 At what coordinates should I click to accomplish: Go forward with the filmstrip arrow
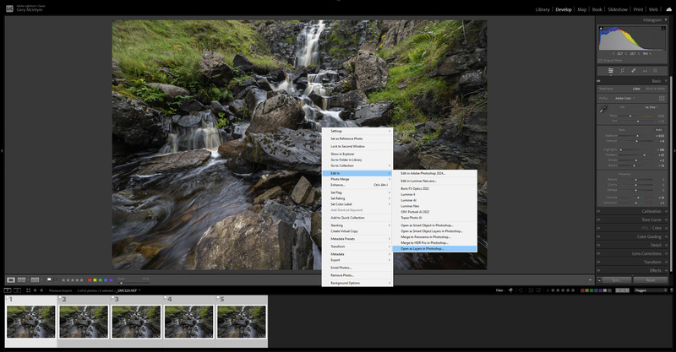click(42, 290)
